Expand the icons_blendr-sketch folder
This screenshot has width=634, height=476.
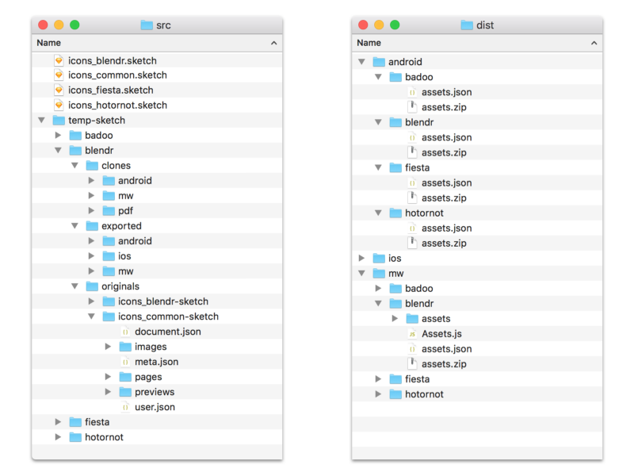pos(91,301)
